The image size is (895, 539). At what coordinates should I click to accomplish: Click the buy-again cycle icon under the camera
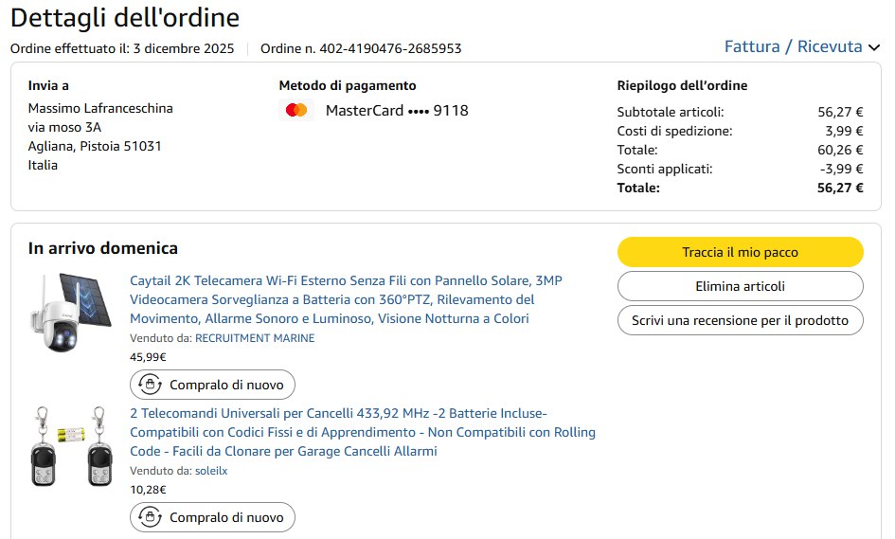pyautogui.click(x=149, y=385)
